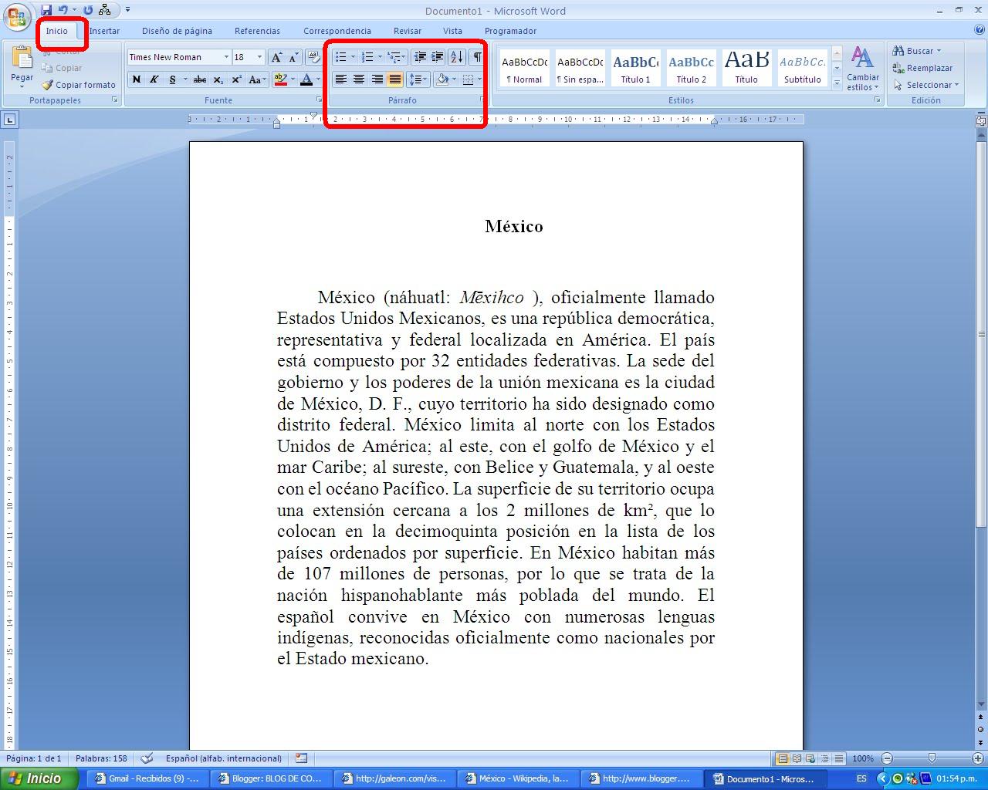Image resolution: width=988 pixels, height=790 pixels.
Task: Open the font size dropdown
Action: coord(259,56)
